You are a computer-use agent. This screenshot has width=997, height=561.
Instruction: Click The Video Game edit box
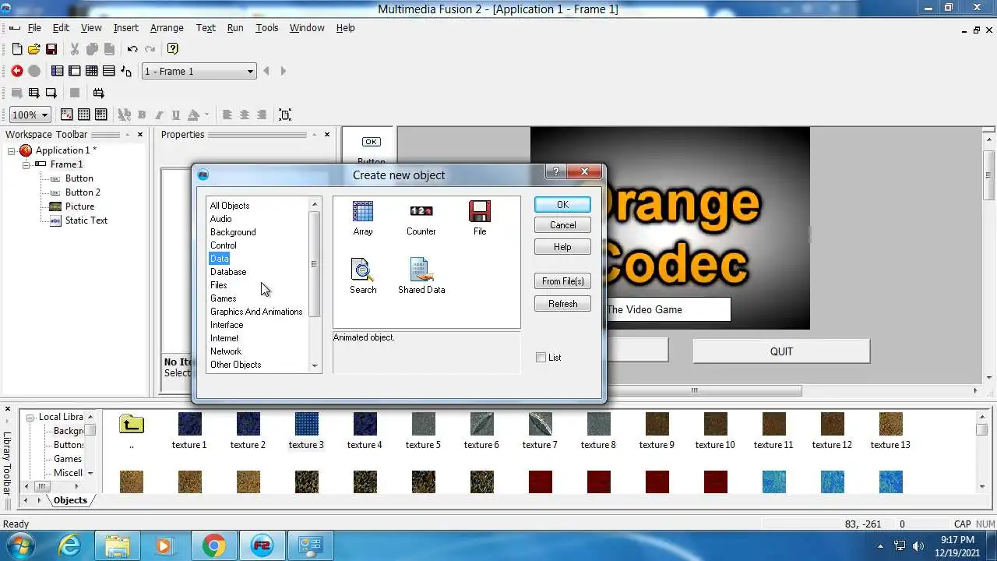(x=668, y=309)
